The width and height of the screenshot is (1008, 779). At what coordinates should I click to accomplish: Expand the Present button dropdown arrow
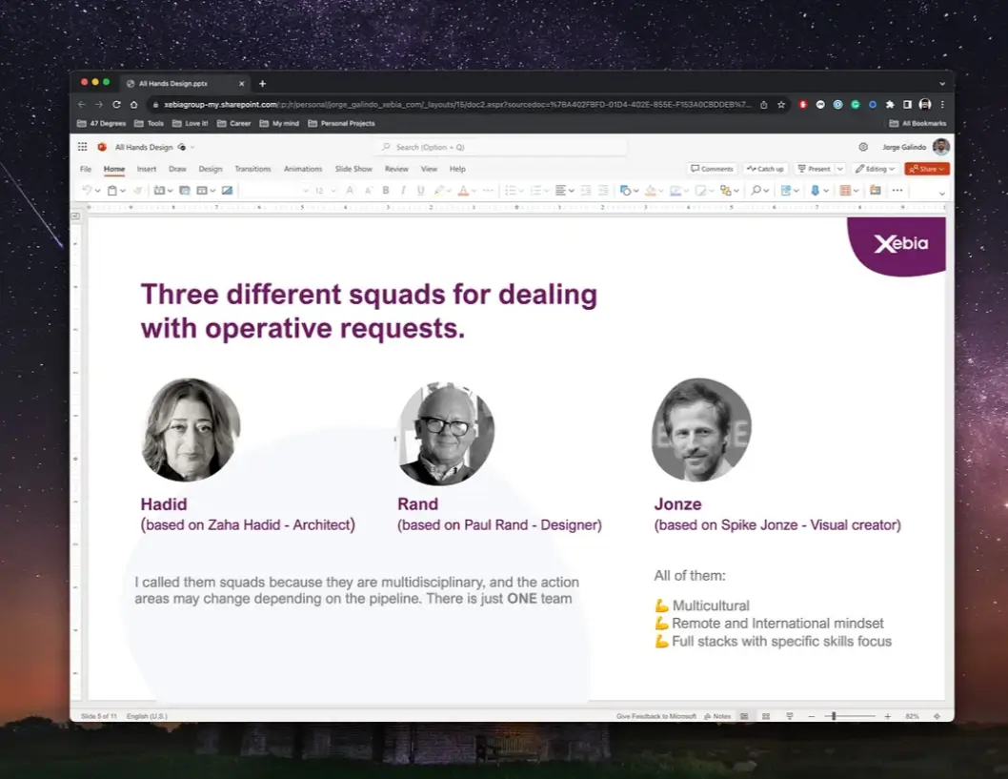click(x=839, y=169)
